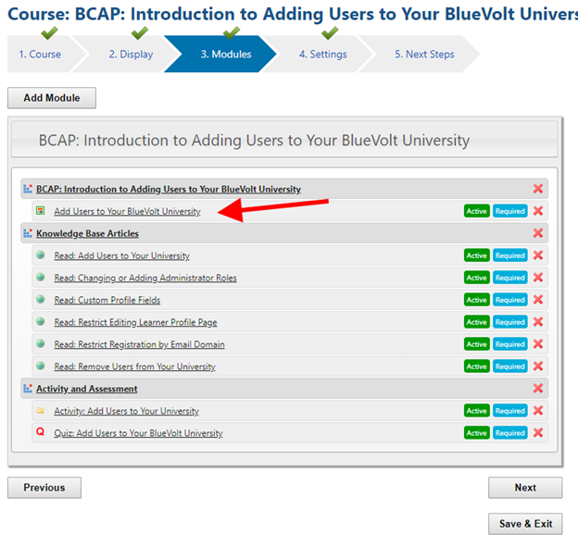Remove Read: Remove Users from Your University row
578x559 pixels.
click(x=538, y=366)
